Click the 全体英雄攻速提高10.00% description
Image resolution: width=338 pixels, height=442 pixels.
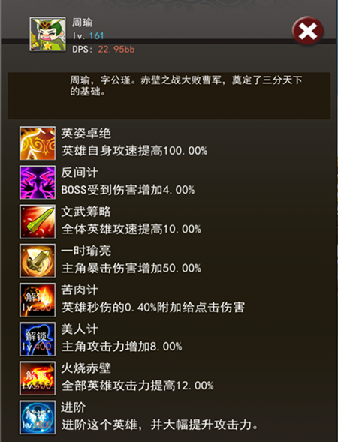pyautogui.click(x=131, y=229)
